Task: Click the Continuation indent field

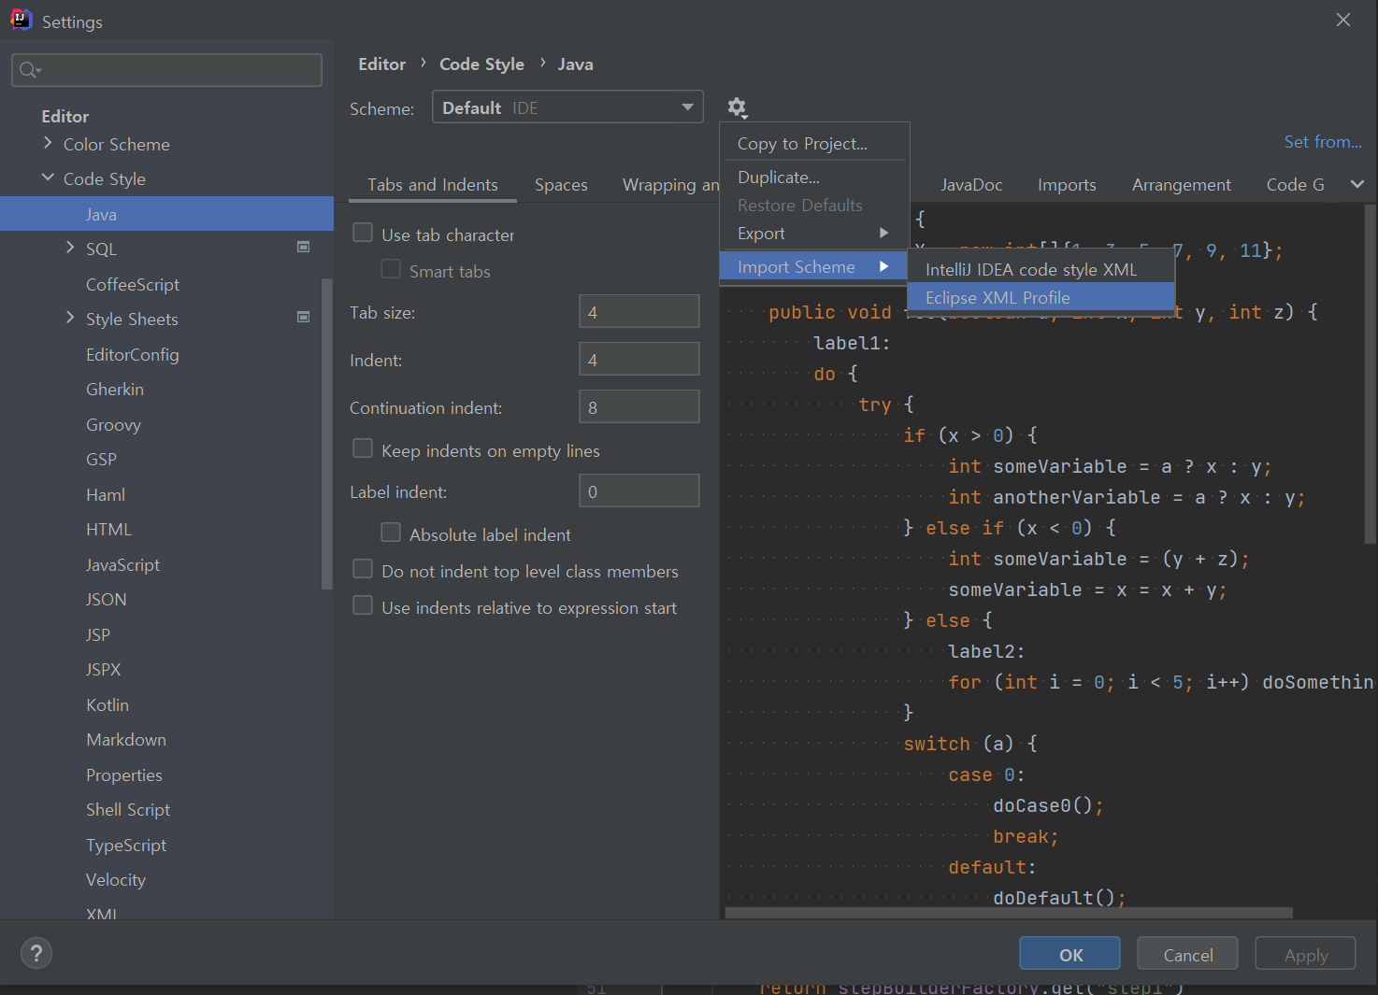Action: (x=639, y=407)
